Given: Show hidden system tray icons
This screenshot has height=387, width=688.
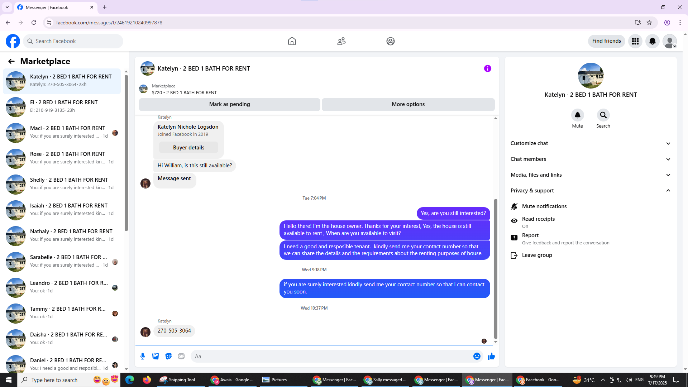Looking at the screenshot, I should (x=603, y=380).
